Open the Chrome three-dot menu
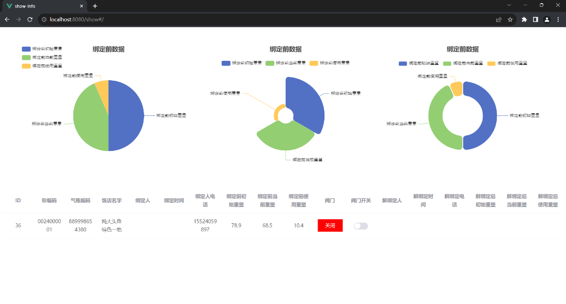566x304 pixels. (558, 19)
